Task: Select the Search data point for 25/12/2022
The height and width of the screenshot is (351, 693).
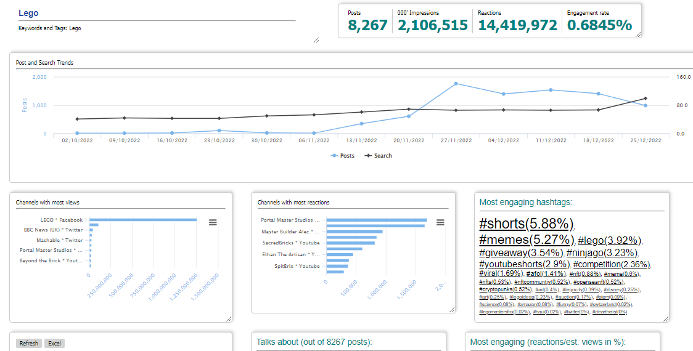Action: point(646,99)
